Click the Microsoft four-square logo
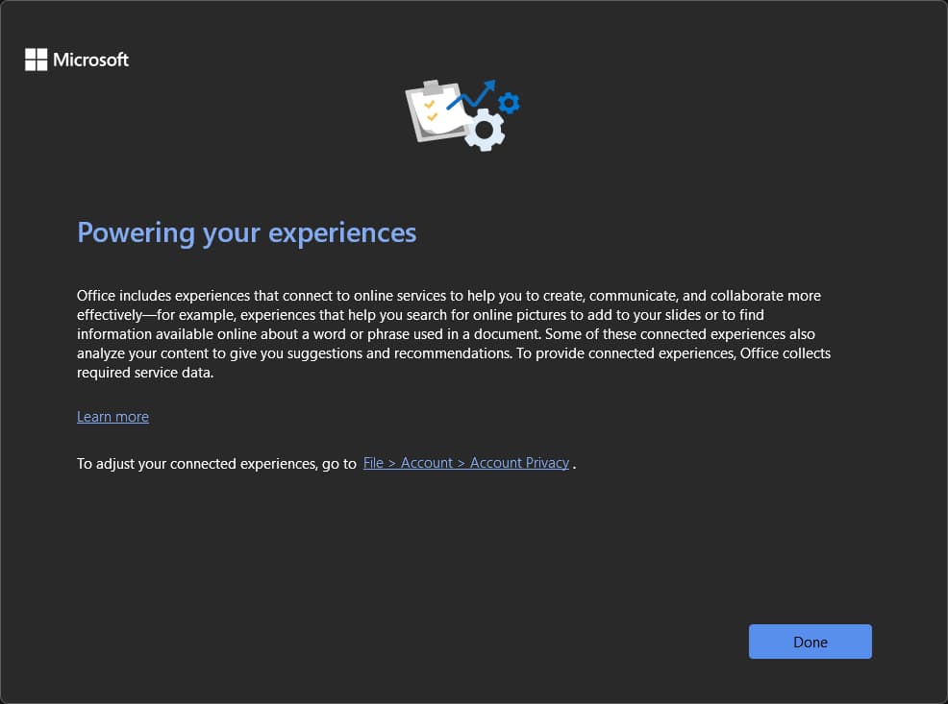 36,60
